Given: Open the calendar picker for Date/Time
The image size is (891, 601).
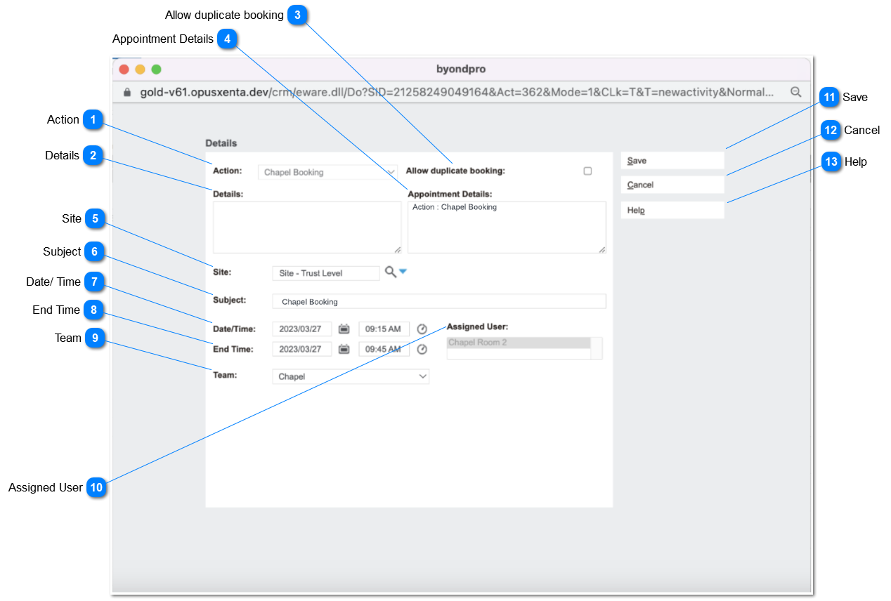Looking at the screenshot, I should (x=344, y=329).
